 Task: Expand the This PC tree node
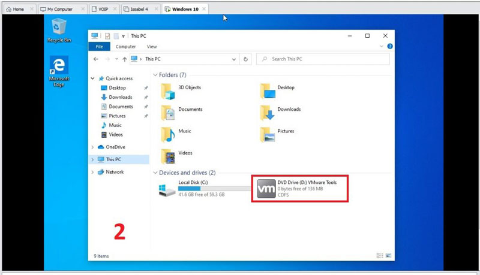(x=92, y=159)
